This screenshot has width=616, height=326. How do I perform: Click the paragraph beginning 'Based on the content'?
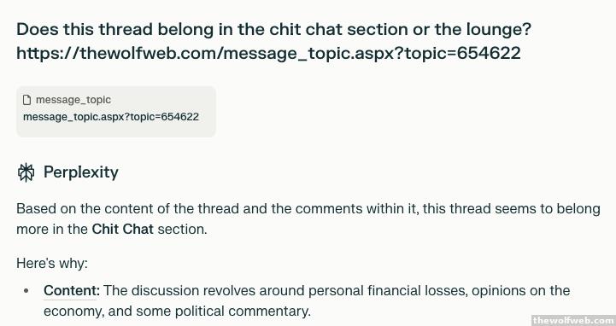click(x=308, y=219)
